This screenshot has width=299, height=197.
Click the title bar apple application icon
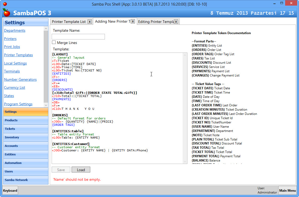(x=5, y=4)
